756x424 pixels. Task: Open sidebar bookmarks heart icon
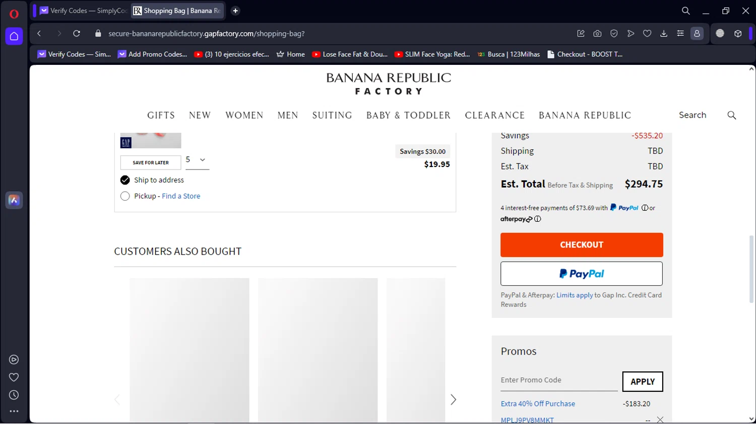point(14,377)
